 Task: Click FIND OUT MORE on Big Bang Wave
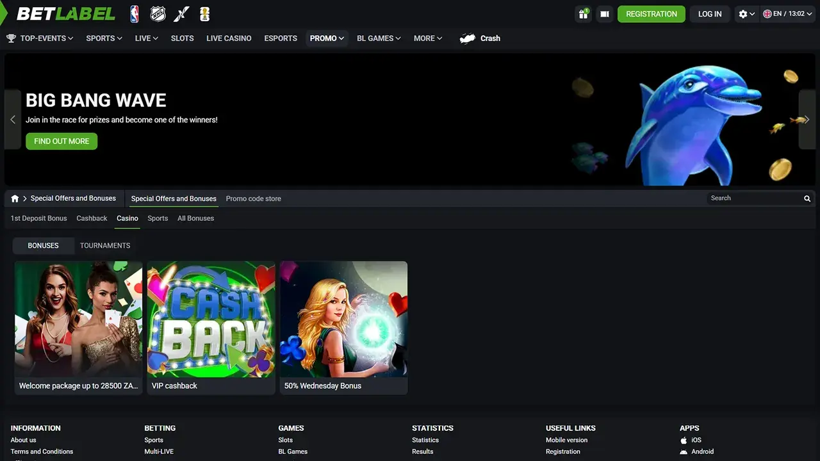[61, 141]
